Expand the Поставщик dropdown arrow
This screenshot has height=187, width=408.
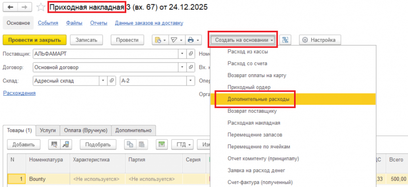click(x=182, y=54)
